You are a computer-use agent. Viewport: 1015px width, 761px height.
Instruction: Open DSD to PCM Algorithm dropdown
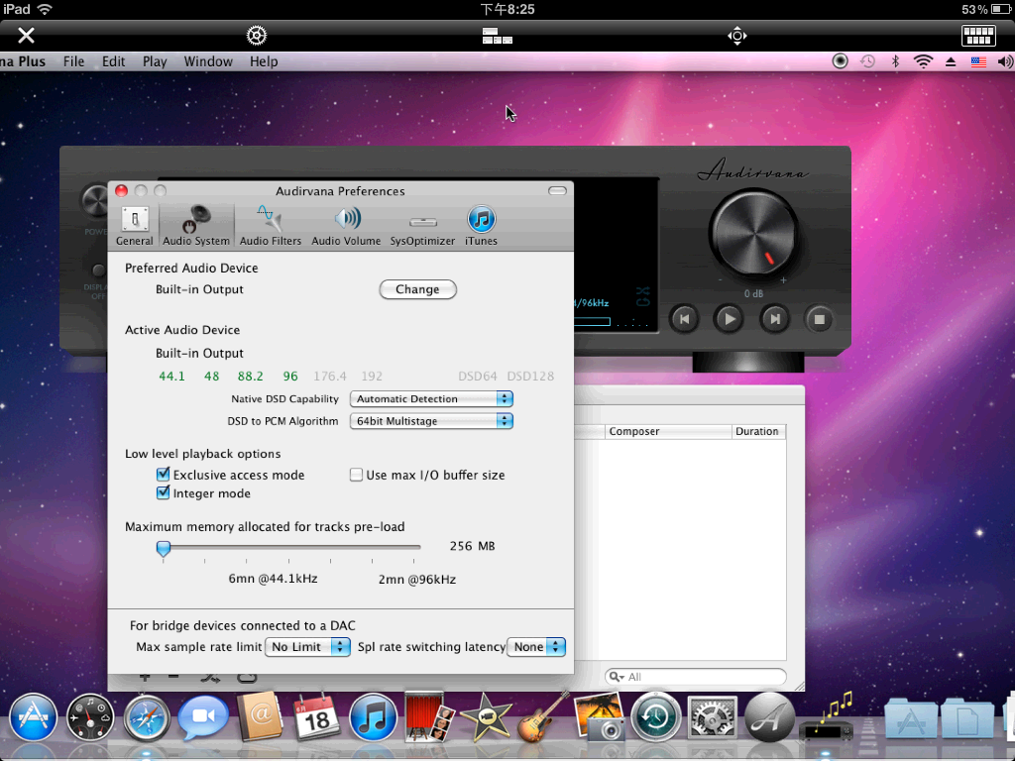(x=431, y=420)
